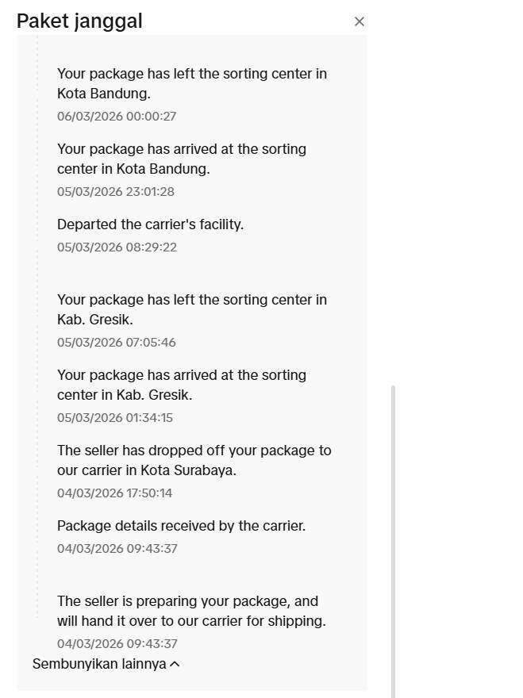Click timestamp 06/03/2026 00:00:27

coord(117,116)
